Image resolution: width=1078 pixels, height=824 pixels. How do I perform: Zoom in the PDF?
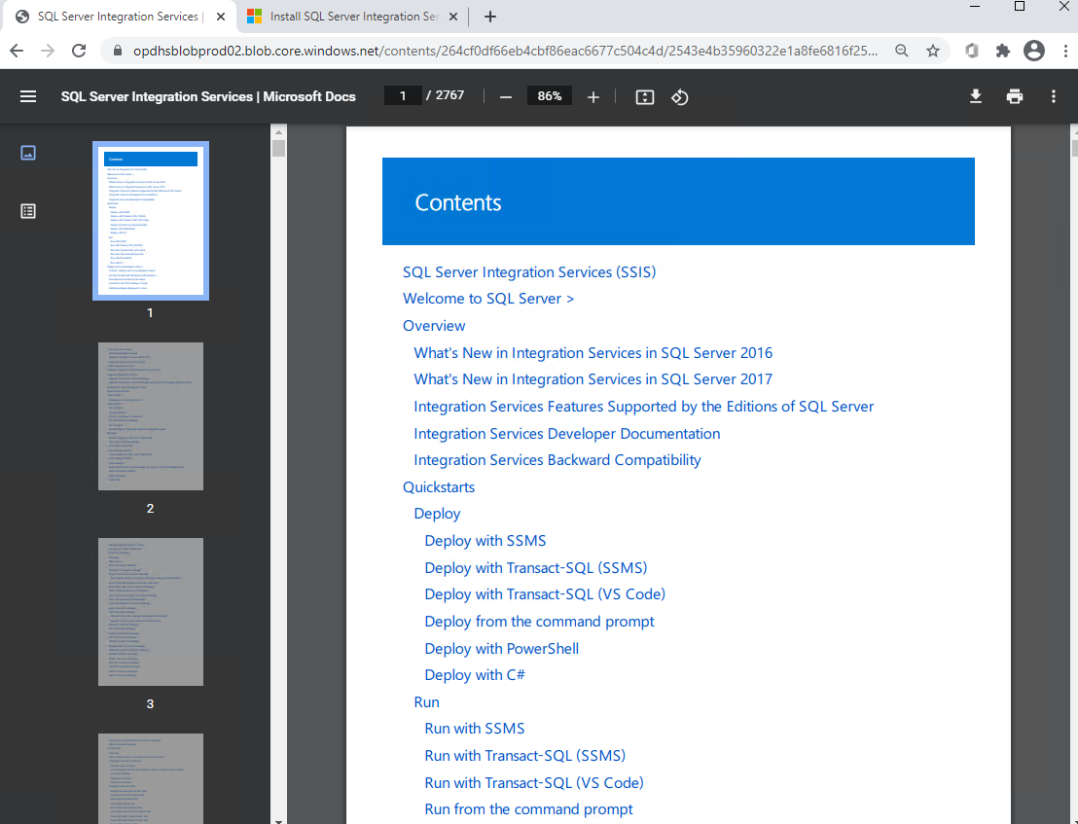(593, 97)
